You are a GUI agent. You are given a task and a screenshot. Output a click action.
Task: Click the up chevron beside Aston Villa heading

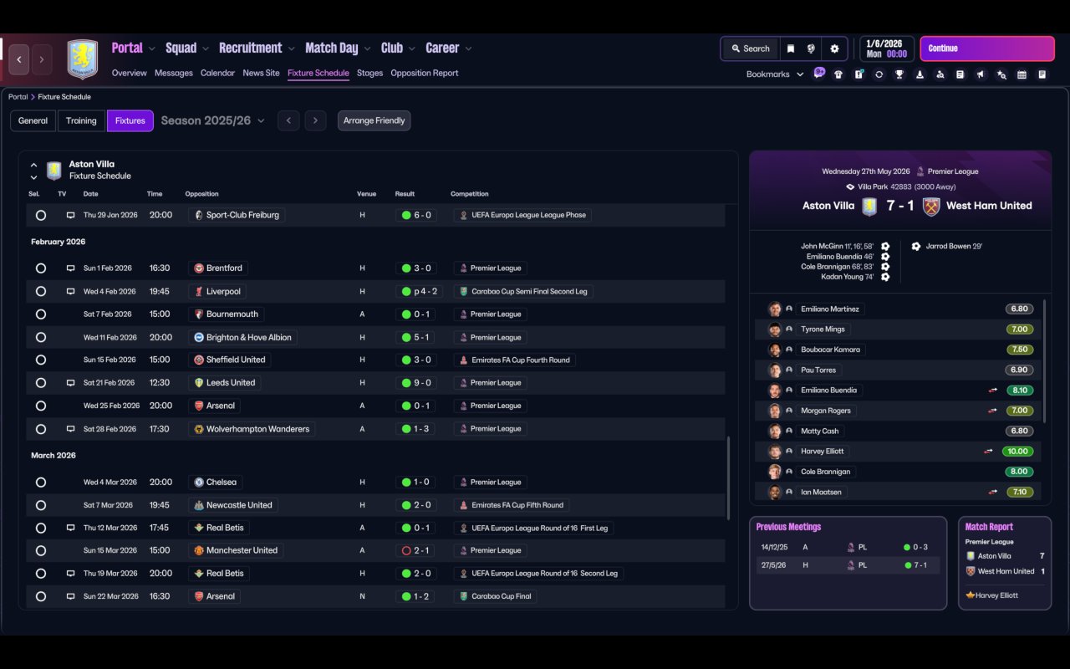[34, 165]
